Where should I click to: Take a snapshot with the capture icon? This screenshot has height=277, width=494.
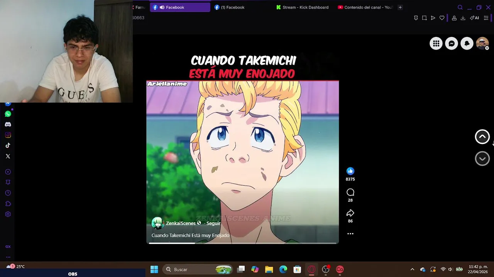click(424, 18)
